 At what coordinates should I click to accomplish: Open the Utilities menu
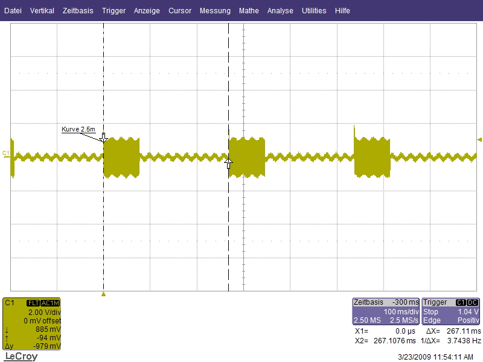314,11
